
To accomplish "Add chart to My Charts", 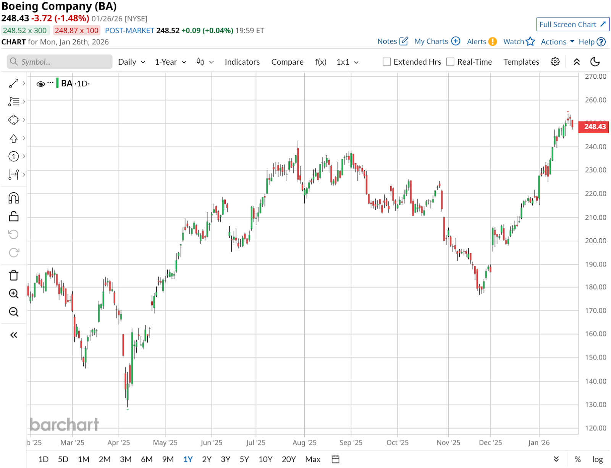I will (437, 41).
